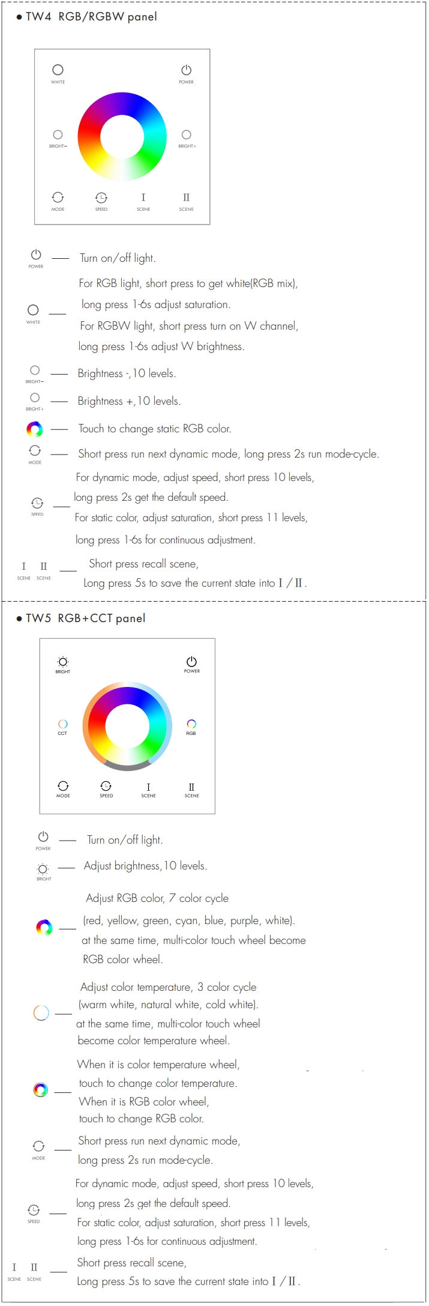
Task: Tap the SPEED icon on TW4 panel
Action: click(x=101, y=198)
